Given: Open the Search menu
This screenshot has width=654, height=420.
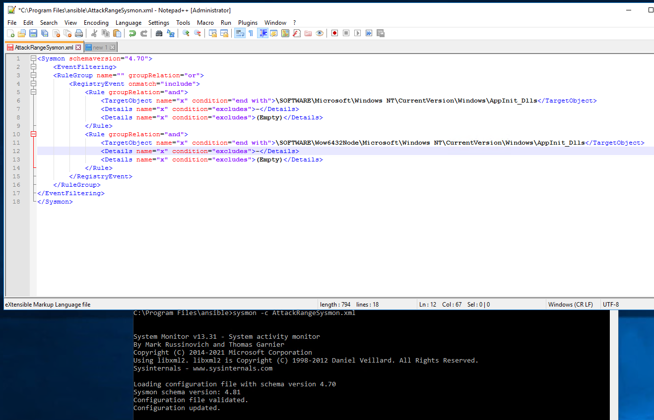Looking at the screenshot, I should [x=49, y=23].
